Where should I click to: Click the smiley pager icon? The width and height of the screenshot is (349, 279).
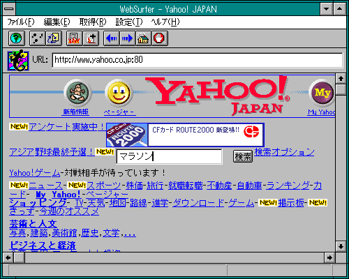(119, 93)
